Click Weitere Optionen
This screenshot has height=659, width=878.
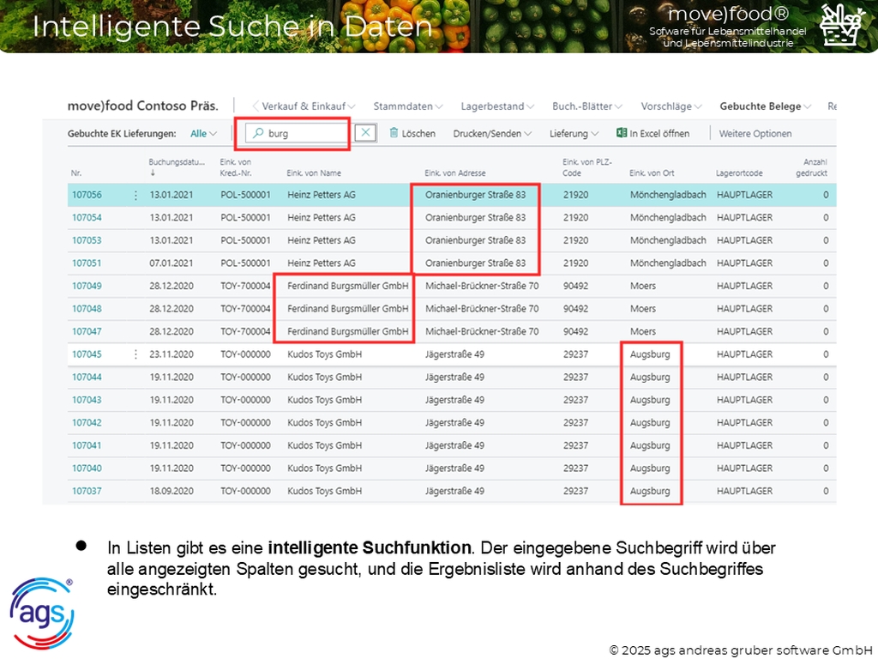pos(755,133)
